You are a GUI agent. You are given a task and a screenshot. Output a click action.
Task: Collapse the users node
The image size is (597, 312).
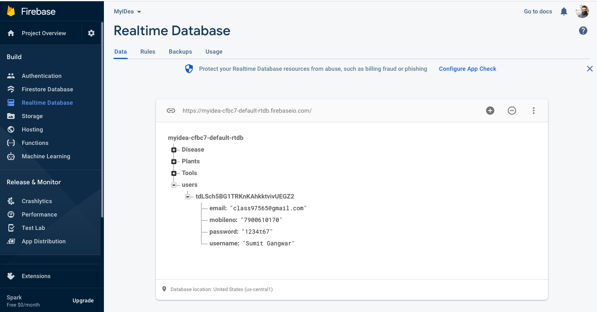point(173,185)
